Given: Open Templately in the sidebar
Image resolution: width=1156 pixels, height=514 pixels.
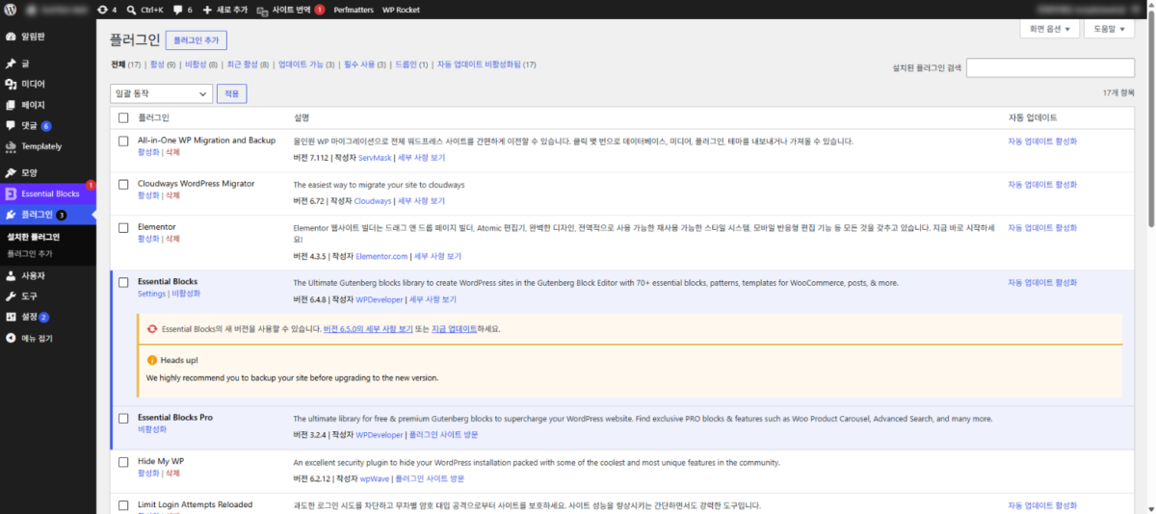Looking at the screenshot, I should click(x=48, y=146).
